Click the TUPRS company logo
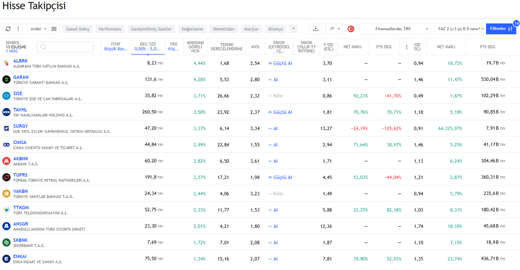 coord(6,177)
